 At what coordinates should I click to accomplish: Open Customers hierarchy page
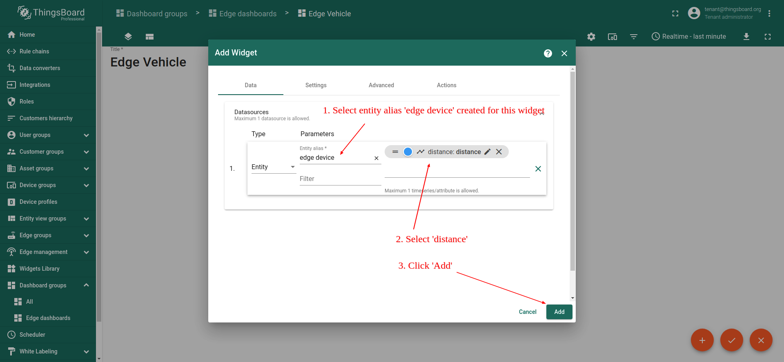(x=48, y=118)
